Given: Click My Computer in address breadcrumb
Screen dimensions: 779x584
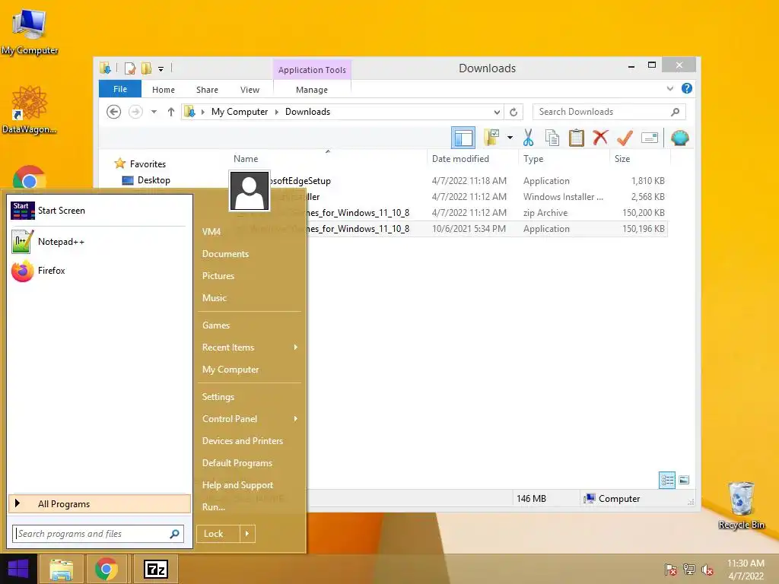Looking at the screenshot, I should (x=240, y=112).
